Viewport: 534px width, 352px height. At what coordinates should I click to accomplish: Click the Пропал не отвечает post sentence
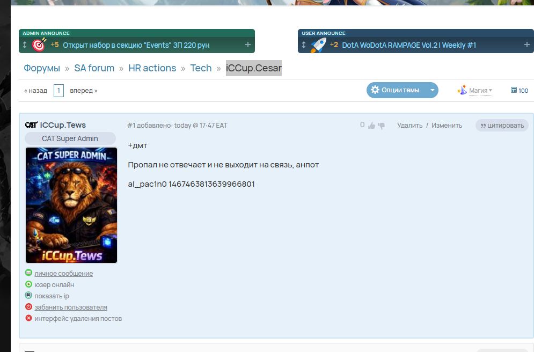[223, 165]
